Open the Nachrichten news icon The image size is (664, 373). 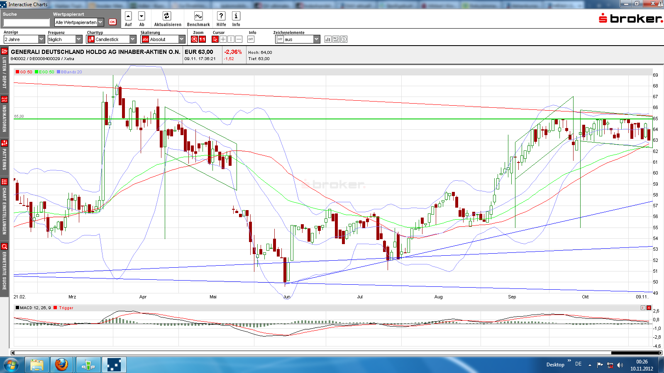coord(336,39)
